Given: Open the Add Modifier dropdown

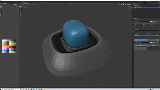Looking at the screenshot, I should [147, 20].
